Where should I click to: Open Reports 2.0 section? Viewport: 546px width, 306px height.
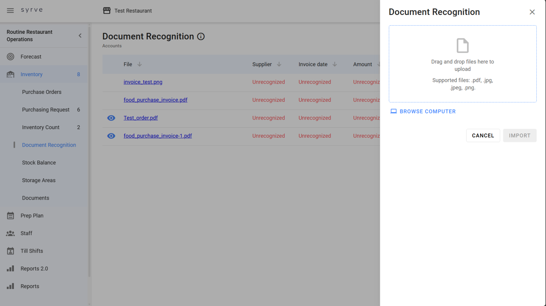34,269
